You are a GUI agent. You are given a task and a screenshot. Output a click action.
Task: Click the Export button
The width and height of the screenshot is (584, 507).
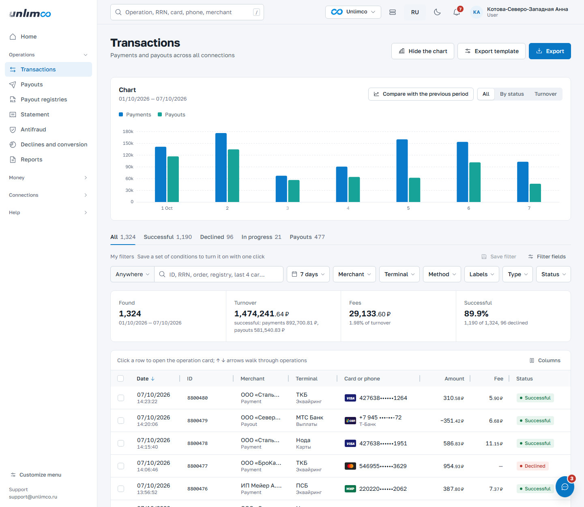pos(550,51)
